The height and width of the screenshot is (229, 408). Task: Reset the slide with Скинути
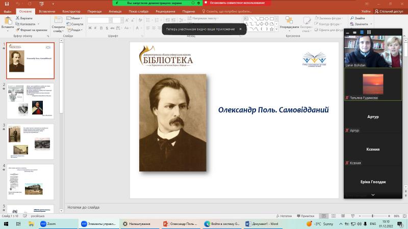click(75, 24)
